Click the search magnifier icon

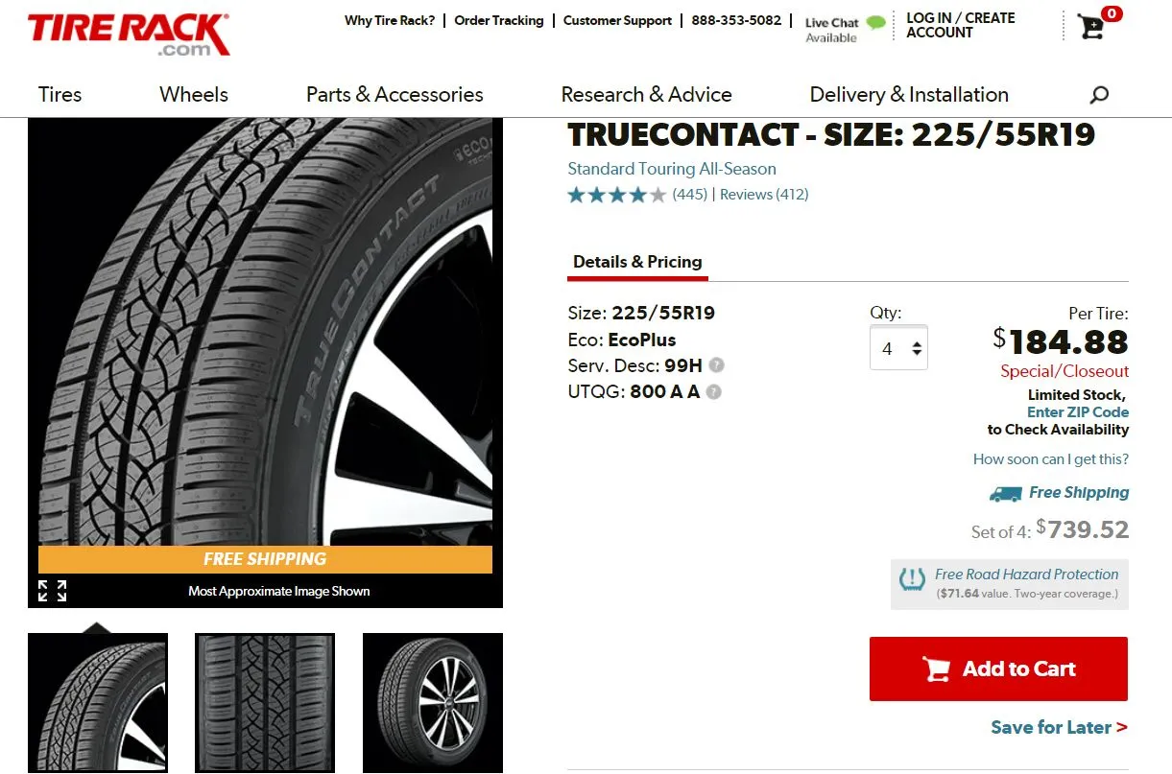point(1099,94)
